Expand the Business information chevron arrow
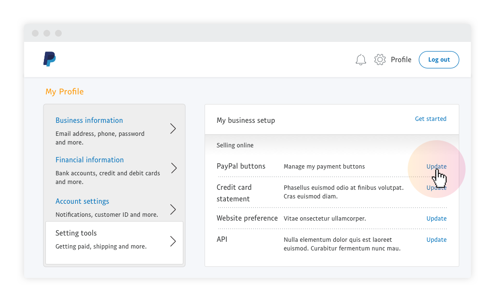 coord(173,129)
